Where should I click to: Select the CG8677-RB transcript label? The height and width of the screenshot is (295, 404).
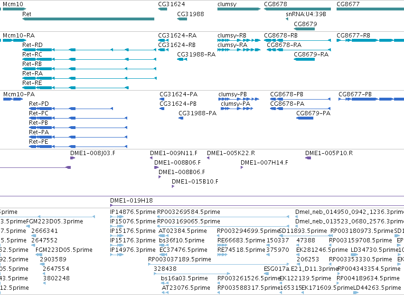click(x=354, y=36)
